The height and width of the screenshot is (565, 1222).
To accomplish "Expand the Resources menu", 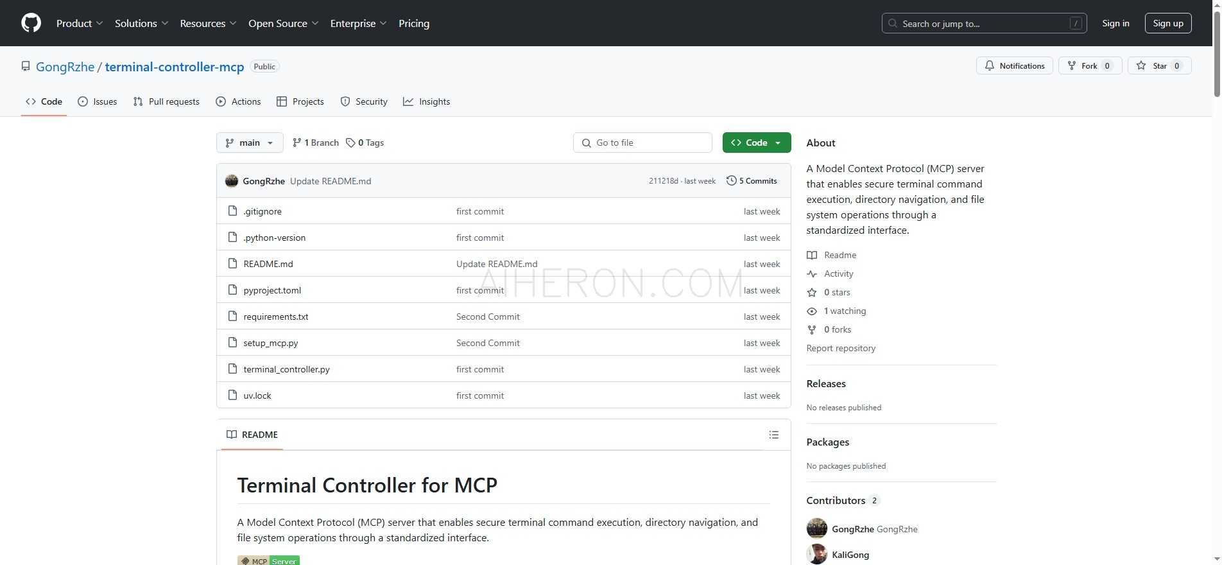I will click(x=209, y=23).
